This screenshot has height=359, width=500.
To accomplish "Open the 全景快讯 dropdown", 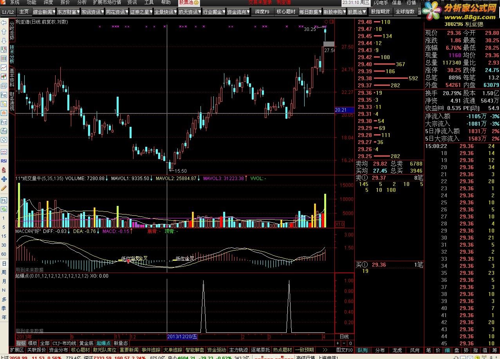I will point(165,12).
